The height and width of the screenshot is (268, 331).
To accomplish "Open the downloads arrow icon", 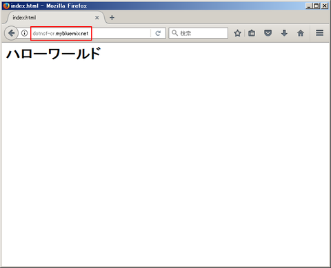I will click(x=284, y=33).
